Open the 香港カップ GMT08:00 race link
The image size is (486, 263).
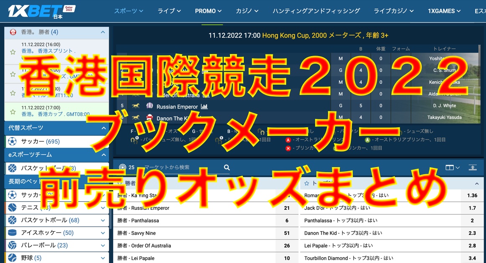coord(55,114)
